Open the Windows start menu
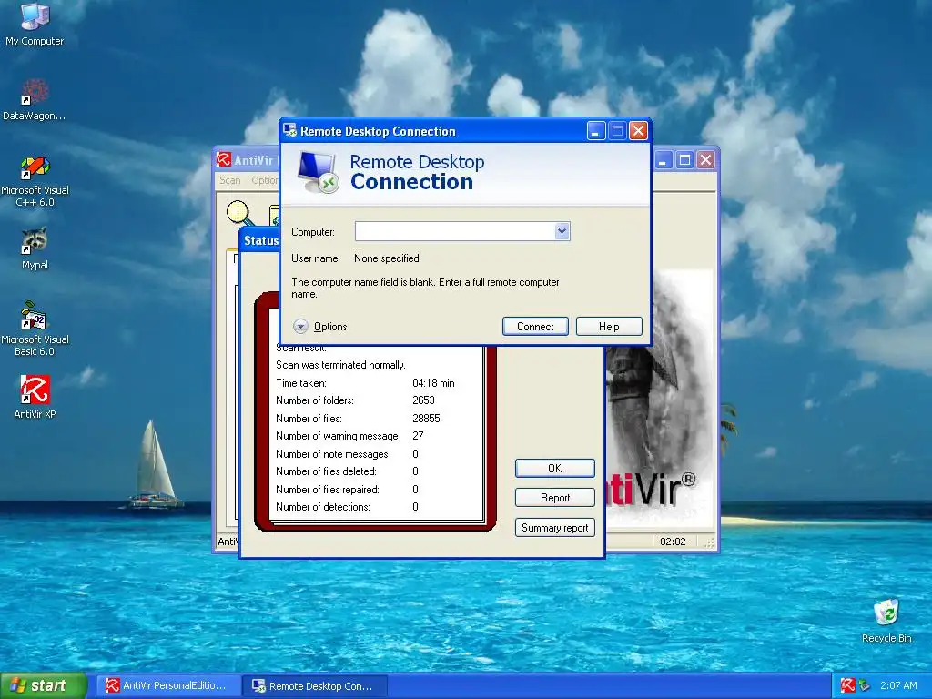 pos(43,685)
